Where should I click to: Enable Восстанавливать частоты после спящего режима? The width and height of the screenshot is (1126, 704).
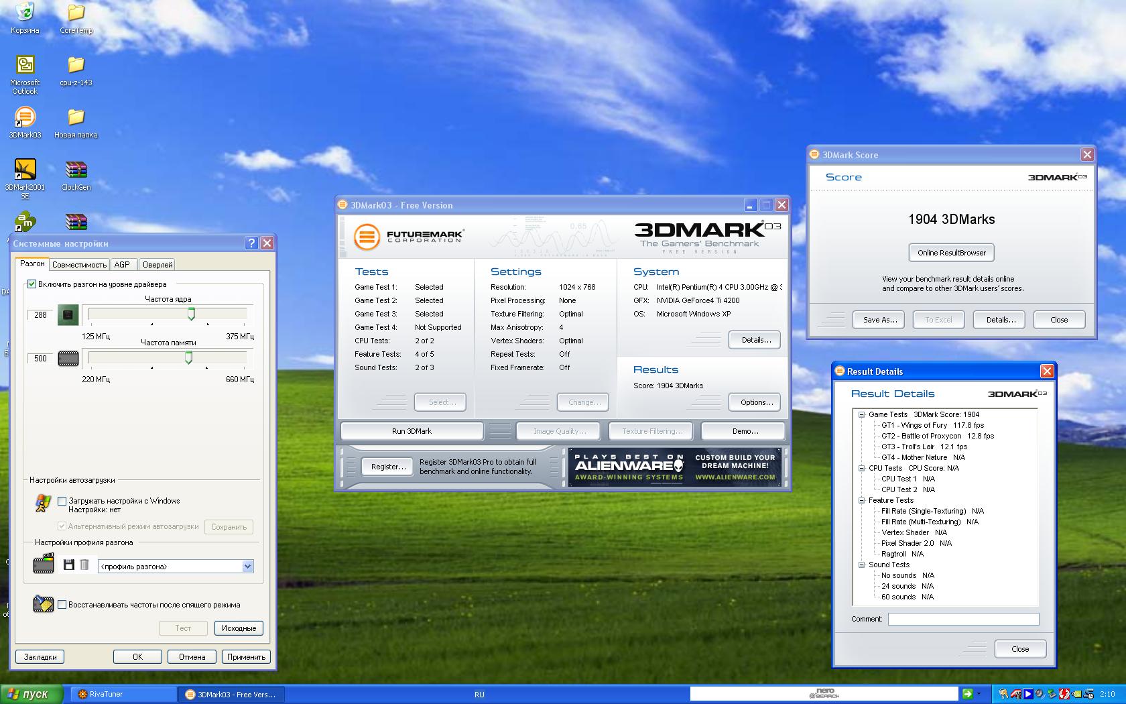click(62, 605)
